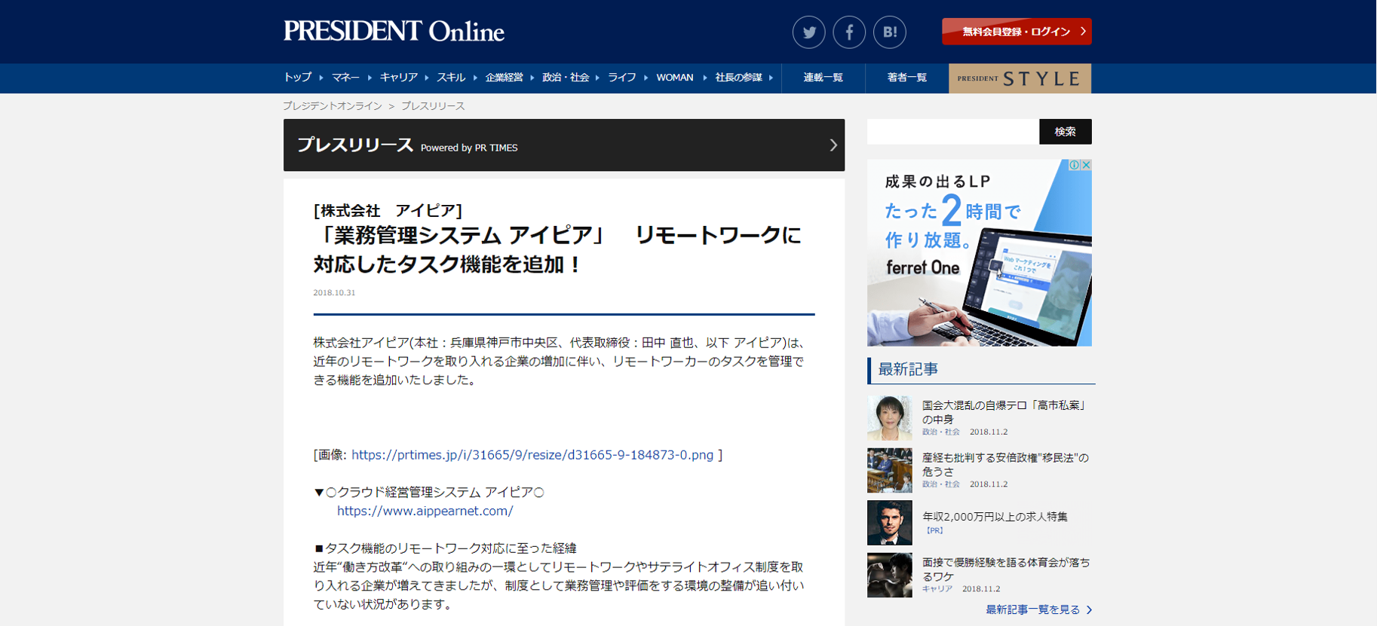Viewport: 1377px width, 626px height.
Task: Open the ad info icon
Action: [1075, 165]
